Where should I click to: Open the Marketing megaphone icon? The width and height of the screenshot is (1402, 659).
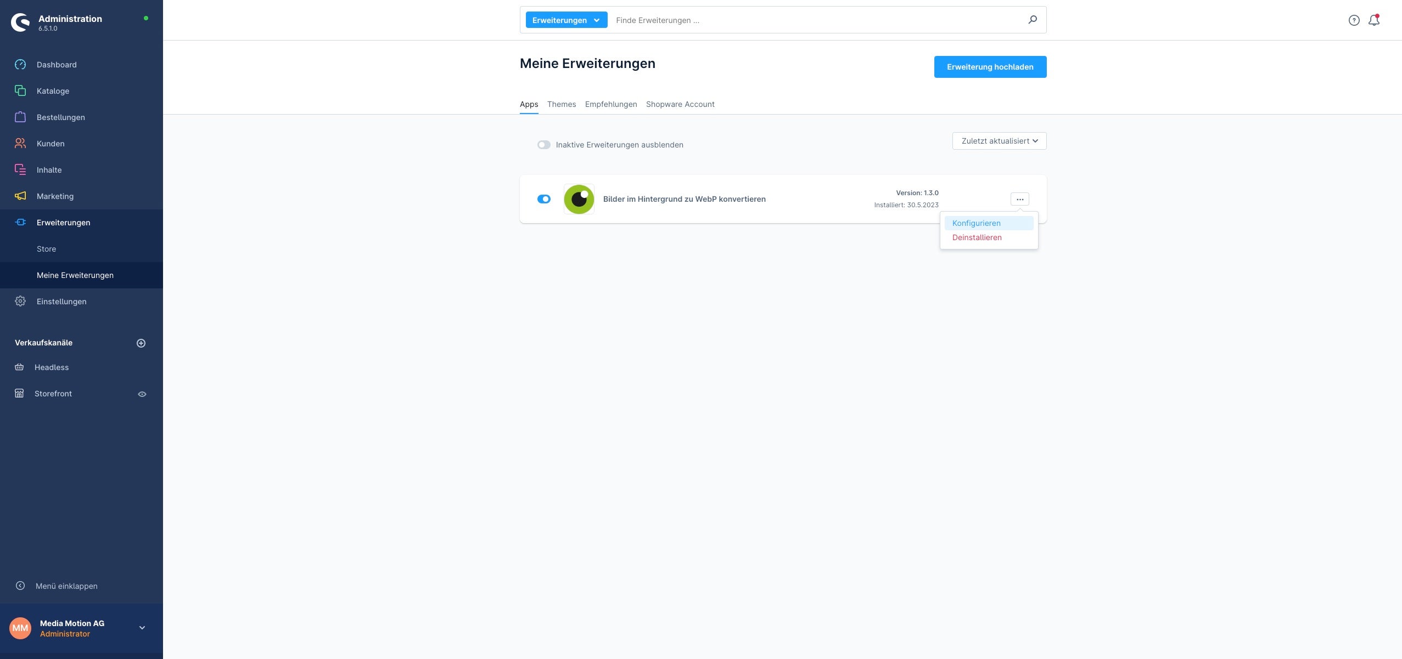click(x=20, y=196)
